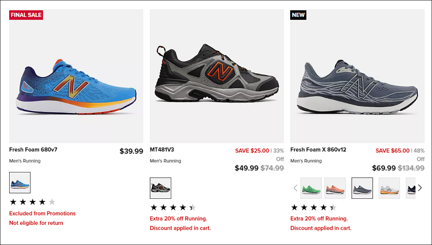The width and height of the screenshot is (432, 245).
Task: Open the grey Fresh Foam X 860v12 image
Action: (x=357, y=76)
